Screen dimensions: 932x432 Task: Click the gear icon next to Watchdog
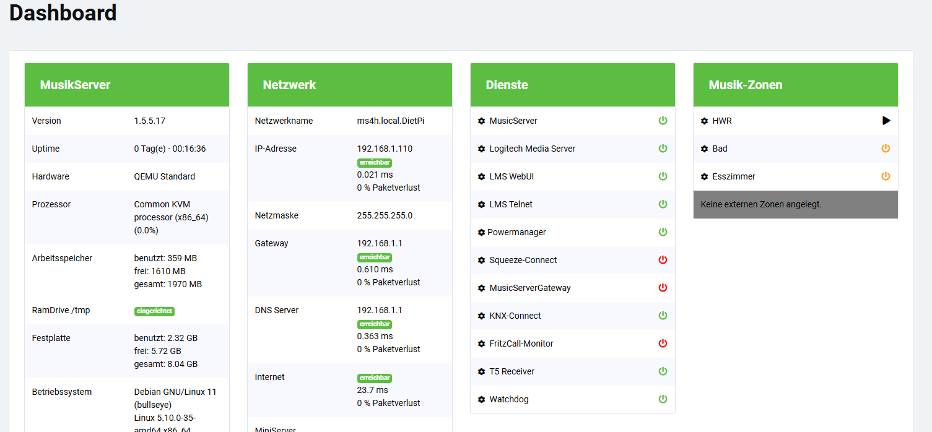pyautogui.click(x=481, y=400)
